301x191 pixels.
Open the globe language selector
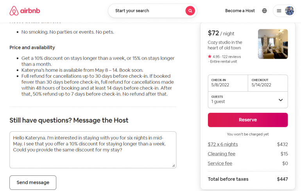(265, 11)
